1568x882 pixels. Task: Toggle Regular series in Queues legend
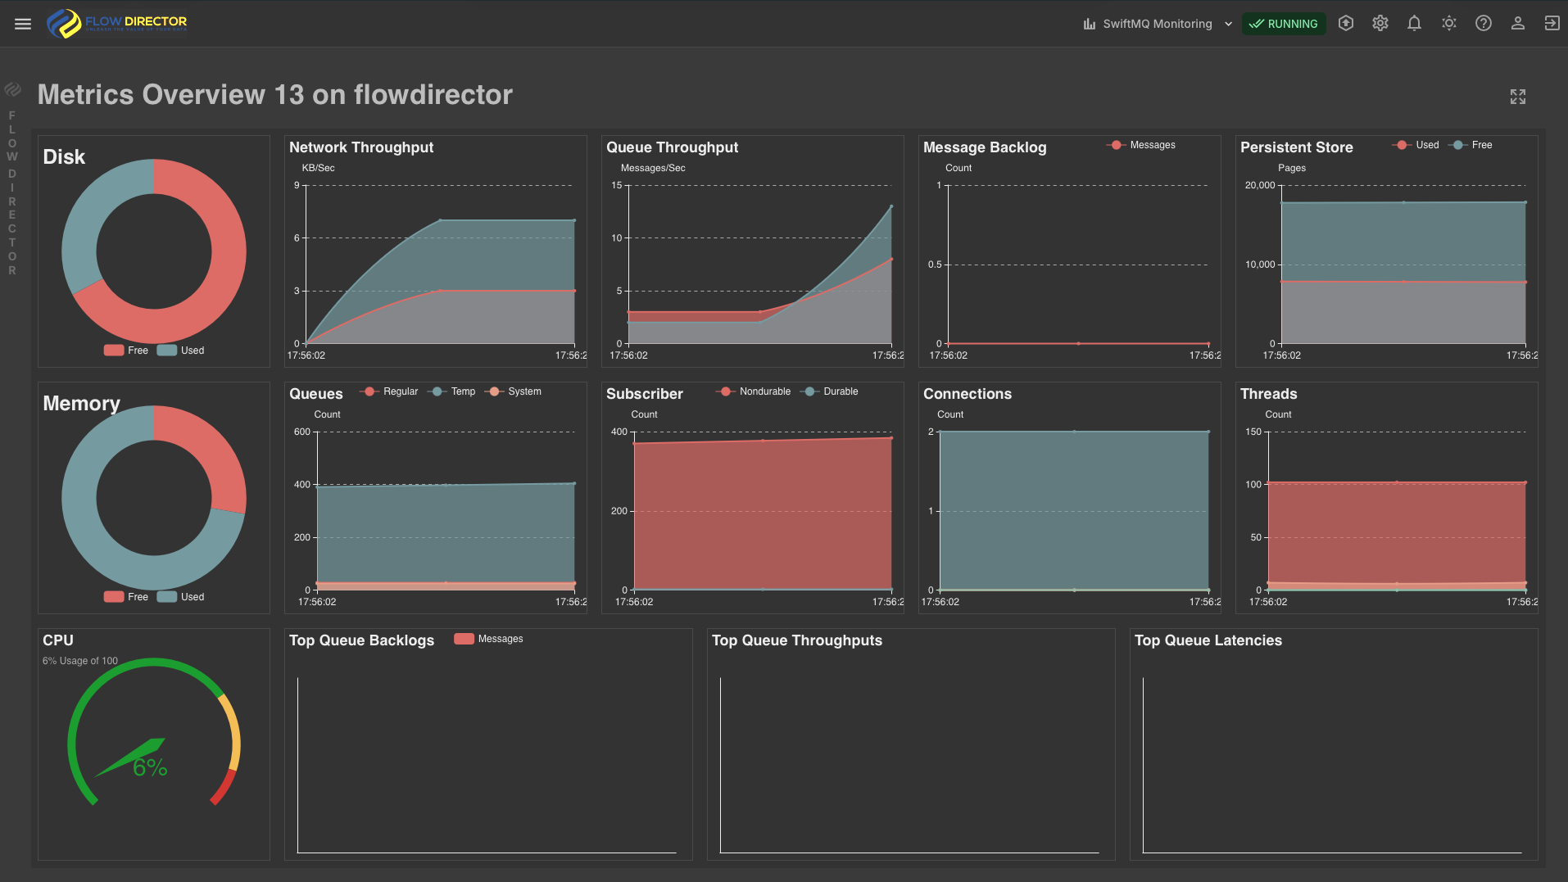[x=389, y=391]
